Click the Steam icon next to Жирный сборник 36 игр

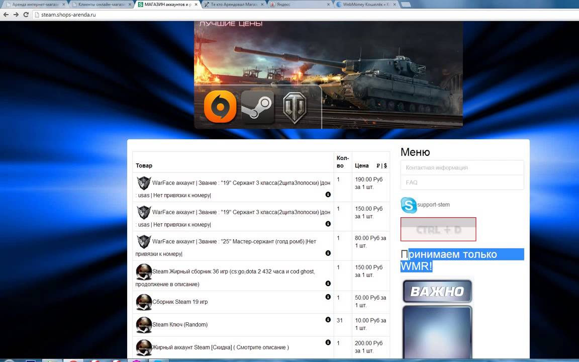[144, 272]
